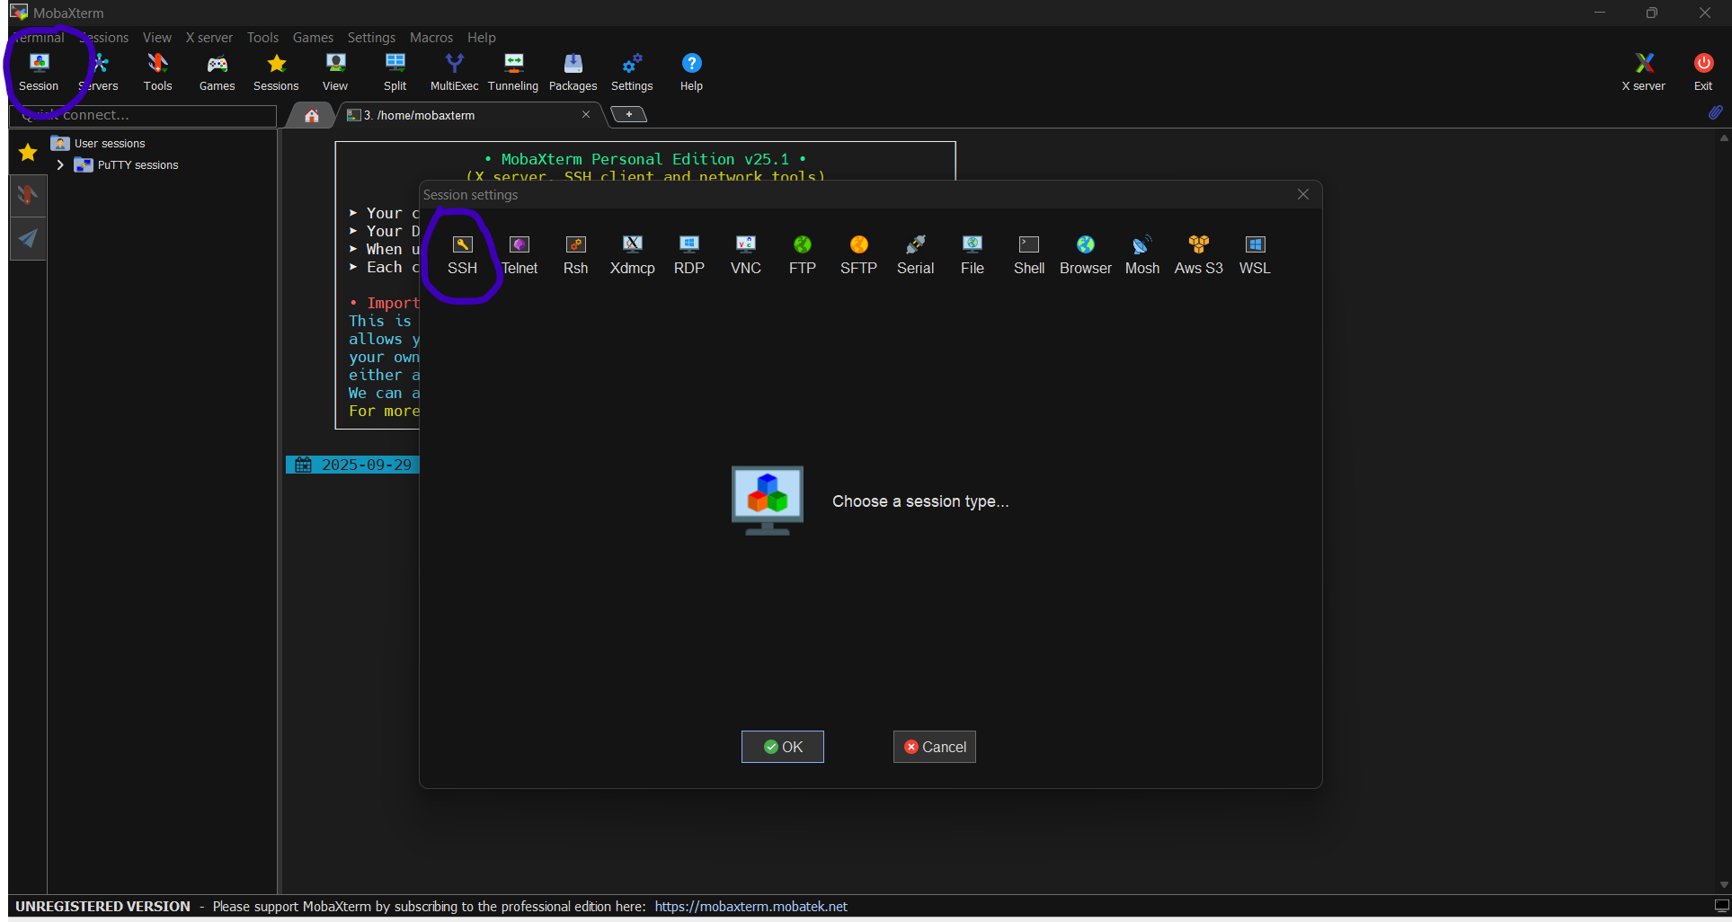Start the X server from the toolbar
Screen dimensions: 1732x922
point(1644,72)
